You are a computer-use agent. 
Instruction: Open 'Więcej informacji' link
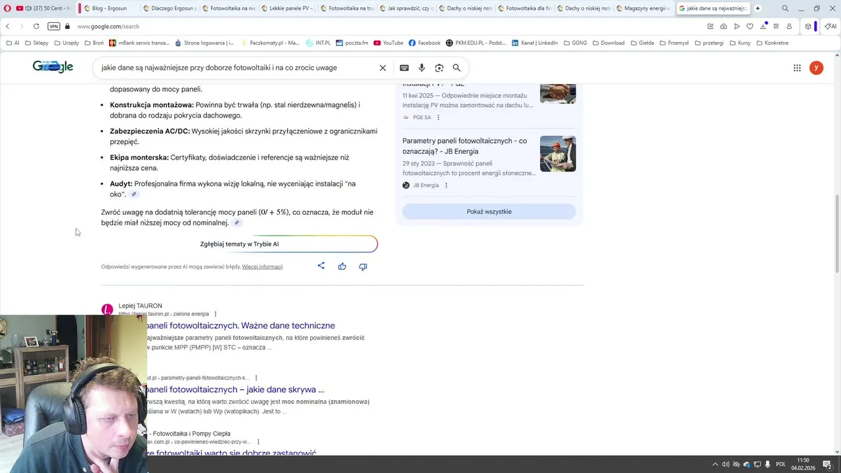(x=262, y=267)
